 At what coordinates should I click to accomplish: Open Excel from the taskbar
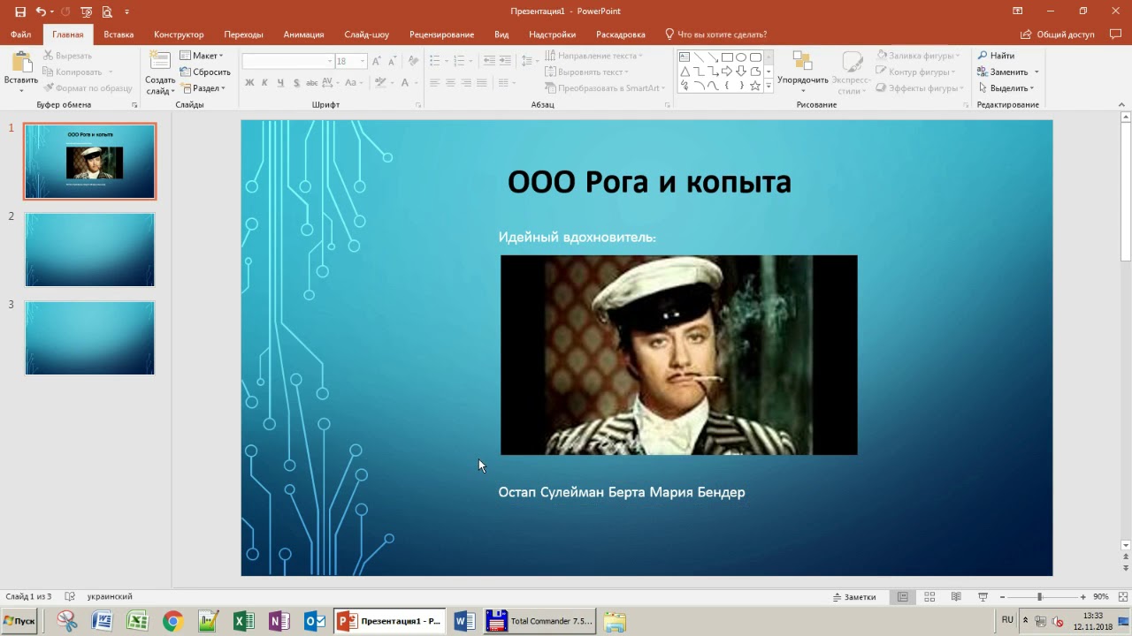click(244, 622)
